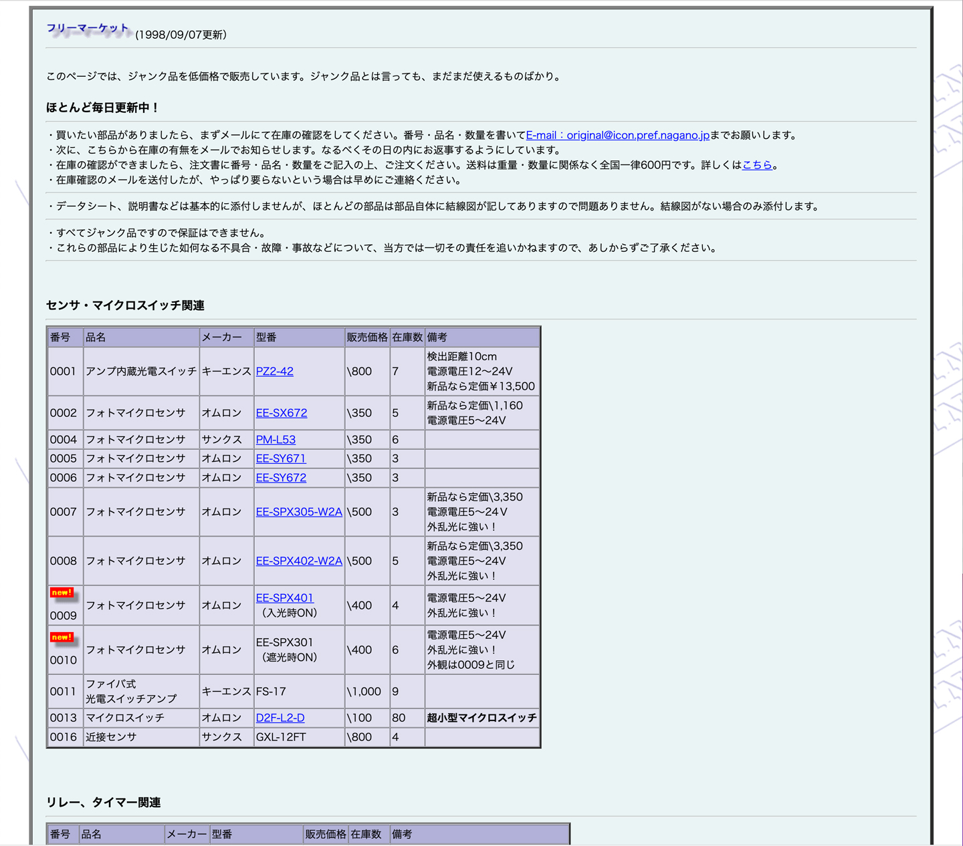Click the GXL-12FT model cell

tap(281, 737)
